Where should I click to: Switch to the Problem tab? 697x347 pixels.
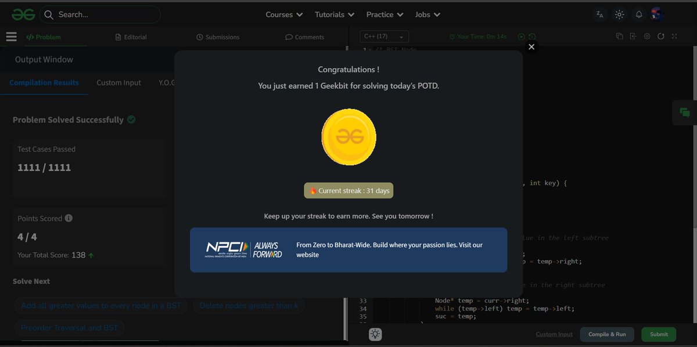(x=44, y=37)
